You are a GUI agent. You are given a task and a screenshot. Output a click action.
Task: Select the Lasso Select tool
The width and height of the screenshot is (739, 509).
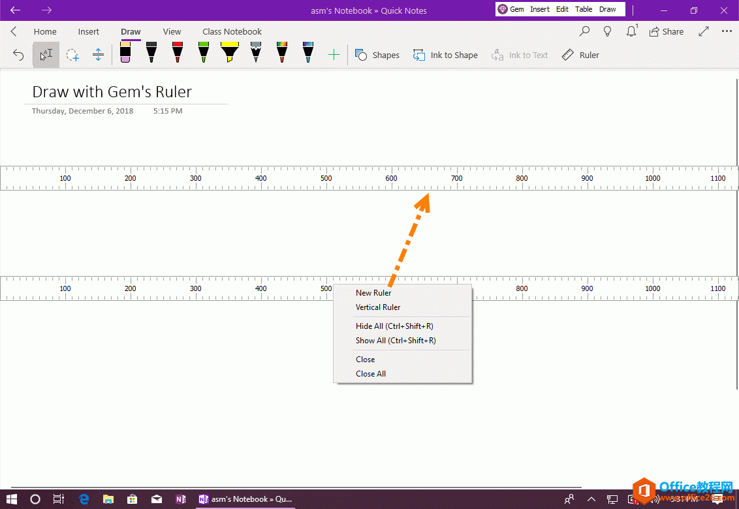tap(72, 55)
